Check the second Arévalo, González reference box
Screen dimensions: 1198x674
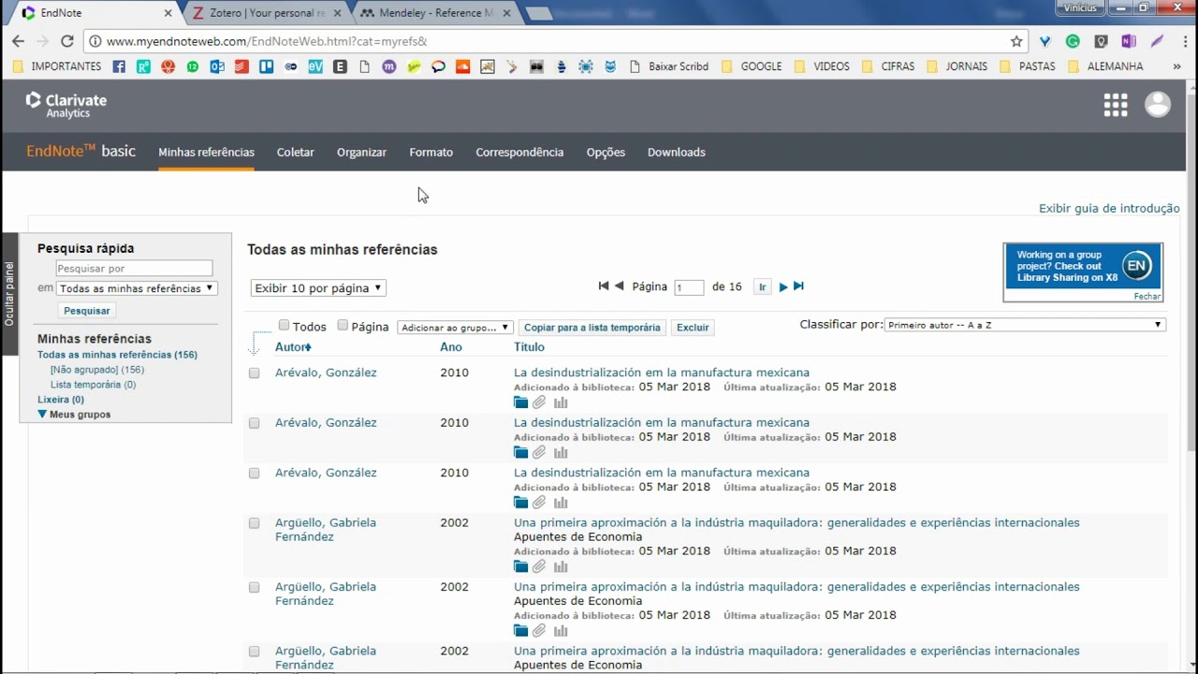pos(254,423)
